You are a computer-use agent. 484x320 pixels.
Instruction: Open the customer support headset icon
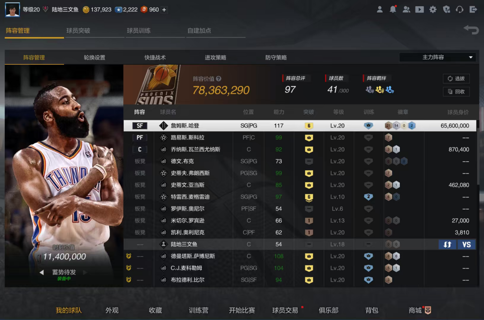coord(460,9)
